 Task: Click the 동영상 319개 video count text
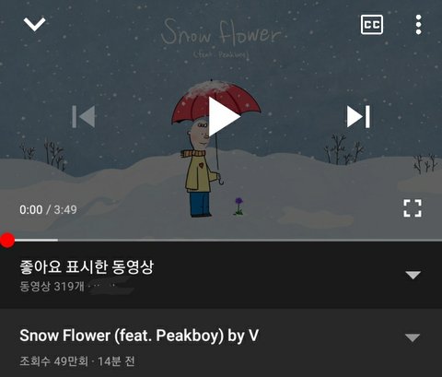click(x=52, y=287)
